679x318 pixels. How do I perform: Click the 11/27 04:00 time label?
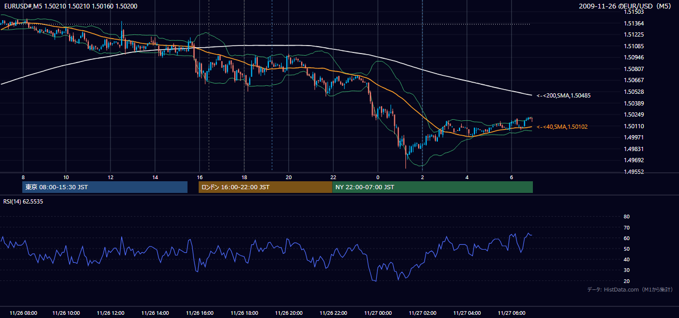click(468, 313)
